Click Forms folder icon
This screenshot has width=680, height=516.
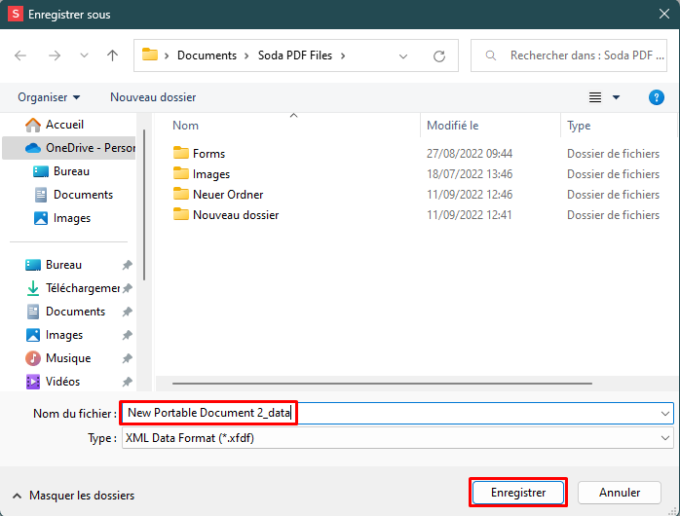coord(181,153)
